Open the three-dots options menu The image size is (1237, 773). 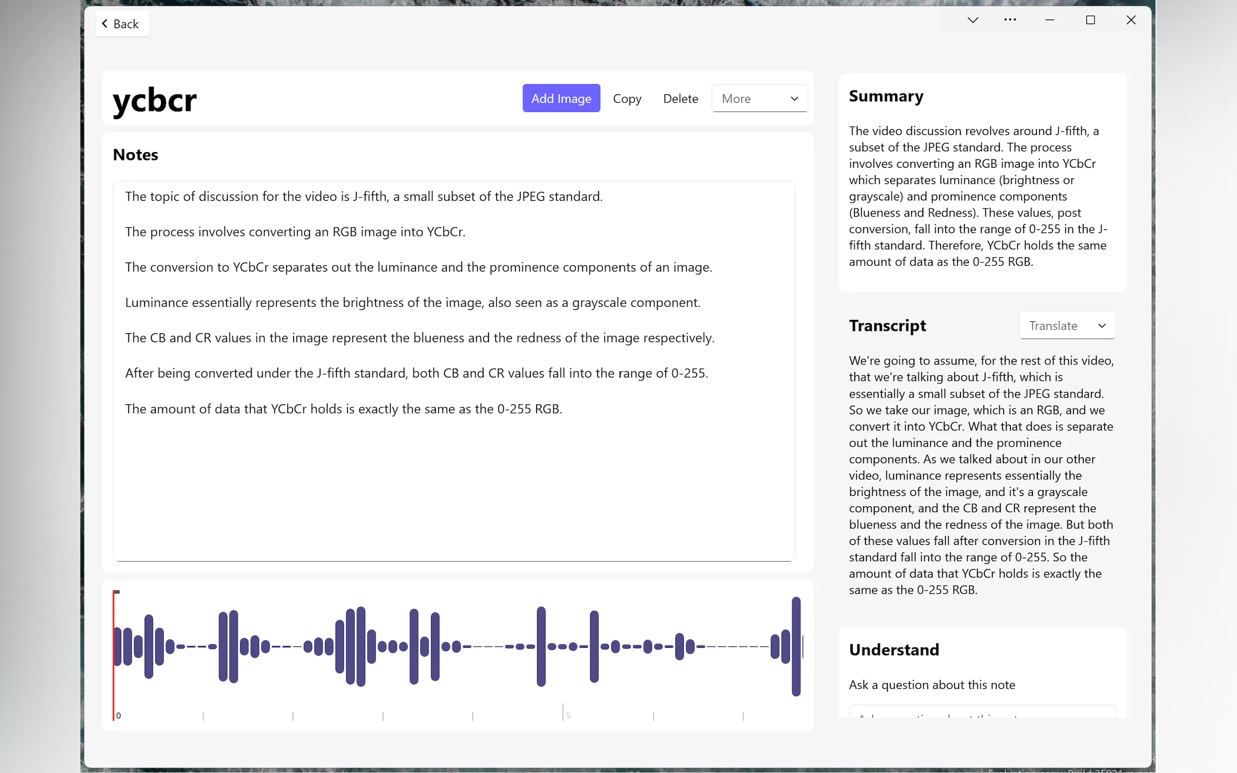pos(1010,20)
